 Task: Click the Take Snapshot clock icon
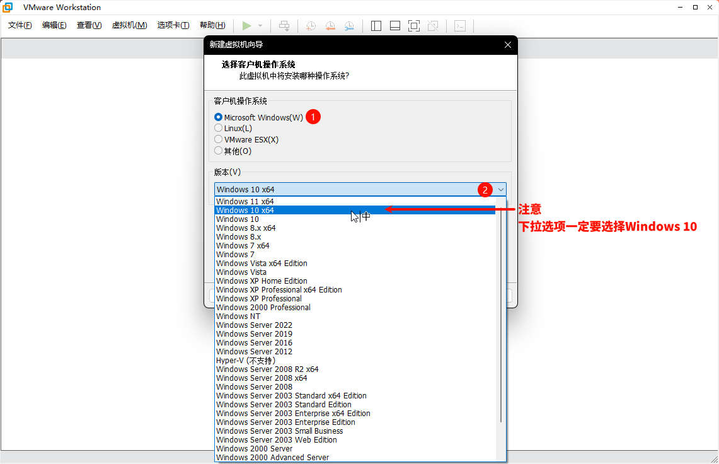[x=311, y=26]
